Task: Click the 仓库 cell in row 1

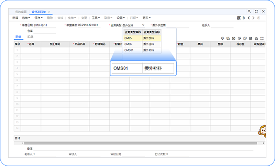Action: point(31,50)
